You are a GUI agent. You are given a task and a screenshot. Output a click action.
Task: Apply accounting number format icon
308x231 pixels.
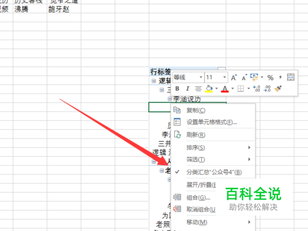point(254,77)
